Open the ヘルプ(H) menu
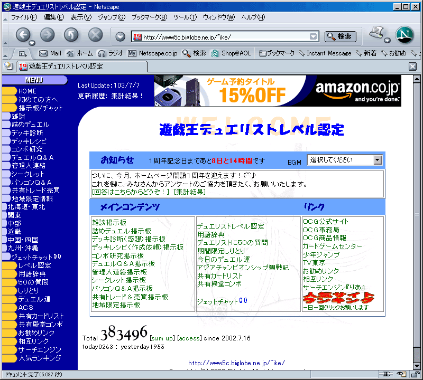The width and height of the screenshot is (423, 380). point(253,17)
